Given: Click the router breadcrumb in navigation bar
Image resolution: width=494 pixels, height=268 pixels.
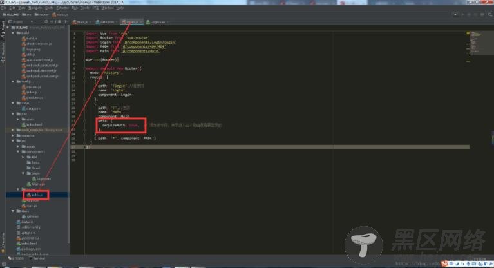Looking at the screenshot, I should [x=42, y=15].
